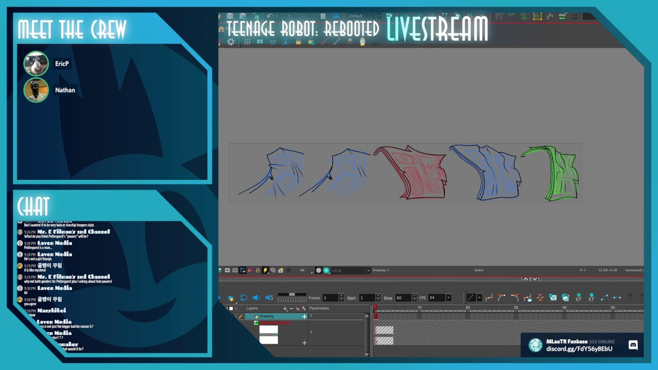Viewport: 658px width, 370px height.
Task: Click the collapse down arrow above timeline
Action: click(535, 279)
